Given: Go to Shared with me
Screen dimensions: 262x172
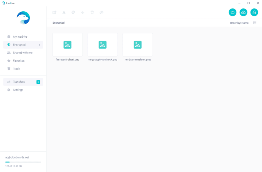Looking at the screenshot, I should pyautogui.click(x=23, y=53).
